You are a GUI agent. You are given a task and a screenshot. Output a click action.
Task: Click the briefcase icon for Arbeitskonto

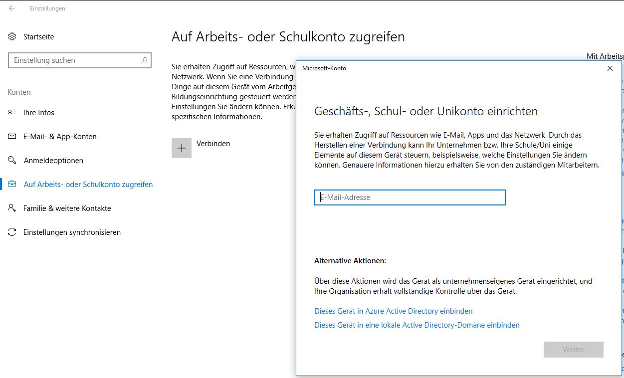[12, 184]
